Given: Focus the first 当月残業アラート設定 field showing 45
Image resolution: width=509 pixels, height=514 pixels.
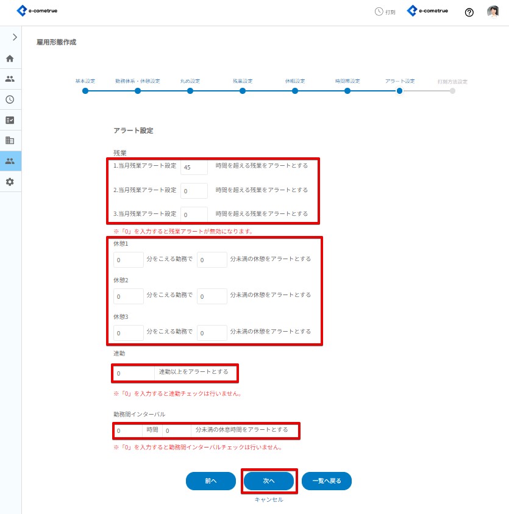Looking at the screenshot, I should click(194, 166).
